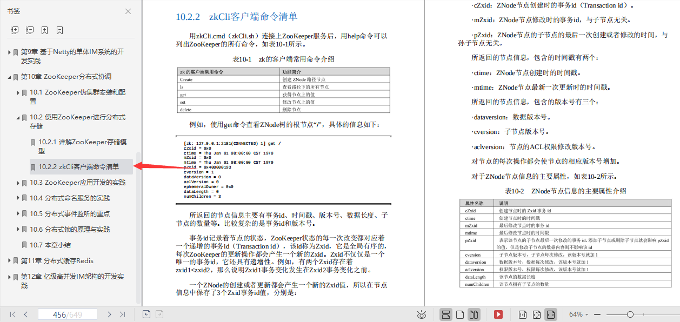The width and height of the screenshot is (680, 322).
Task: Switch to two-page view
Action: (x=474, y=314)
